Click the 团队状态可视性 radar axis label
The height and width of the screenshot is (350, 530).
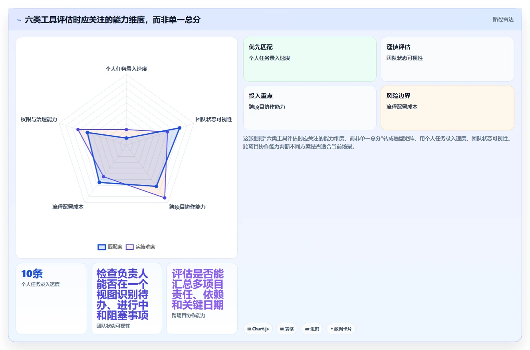coord(214,119)
